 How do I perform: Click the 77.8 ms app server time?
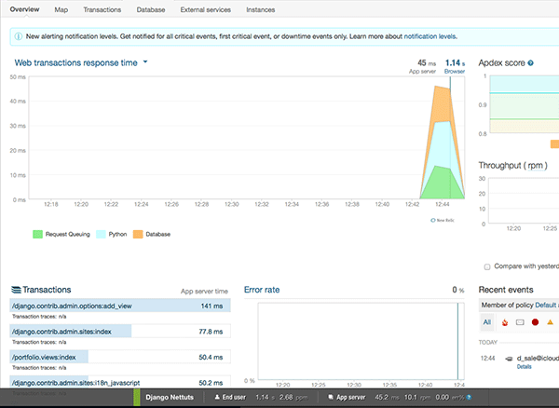point(211,332)
